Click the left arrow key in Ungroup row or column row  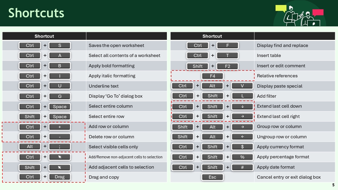242,137
